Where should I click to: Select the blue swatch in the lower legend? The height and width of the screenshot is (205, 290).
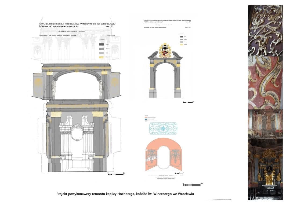(x=146, y=119)
